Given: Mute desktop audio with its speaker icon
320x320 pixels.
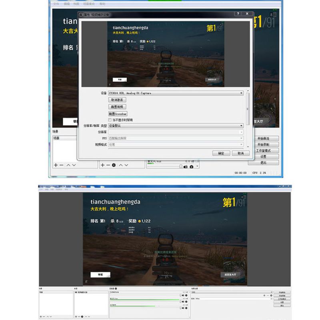Looking at the screenshot, I should [183, 295].
